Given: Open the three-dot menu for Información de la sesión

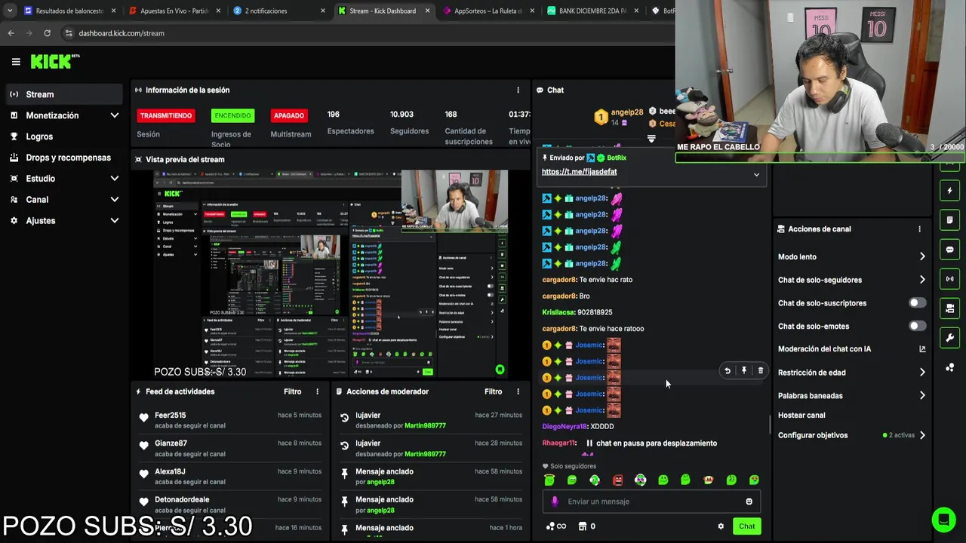Looking at the screenshot, I should (x=518, y=90).
